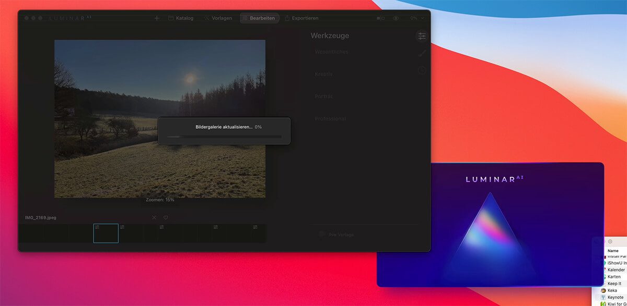Select Kalender in the Finder list
Viewport: 627px width, 306px height.
[x=616, y=270]
